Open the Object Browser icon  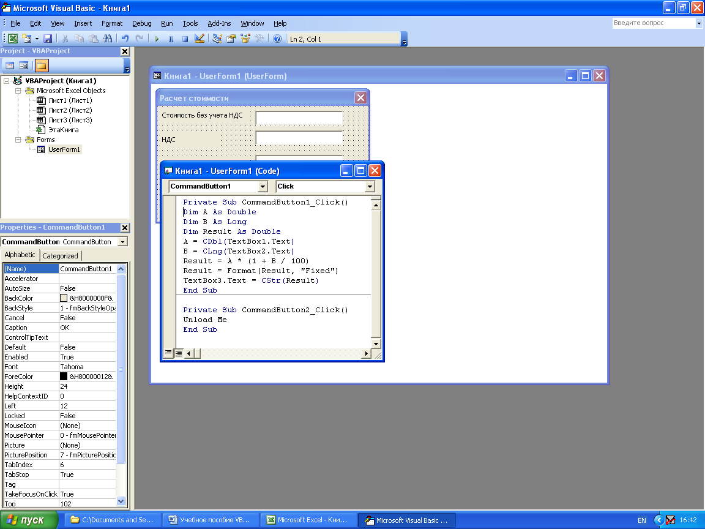tap(245, 39)
